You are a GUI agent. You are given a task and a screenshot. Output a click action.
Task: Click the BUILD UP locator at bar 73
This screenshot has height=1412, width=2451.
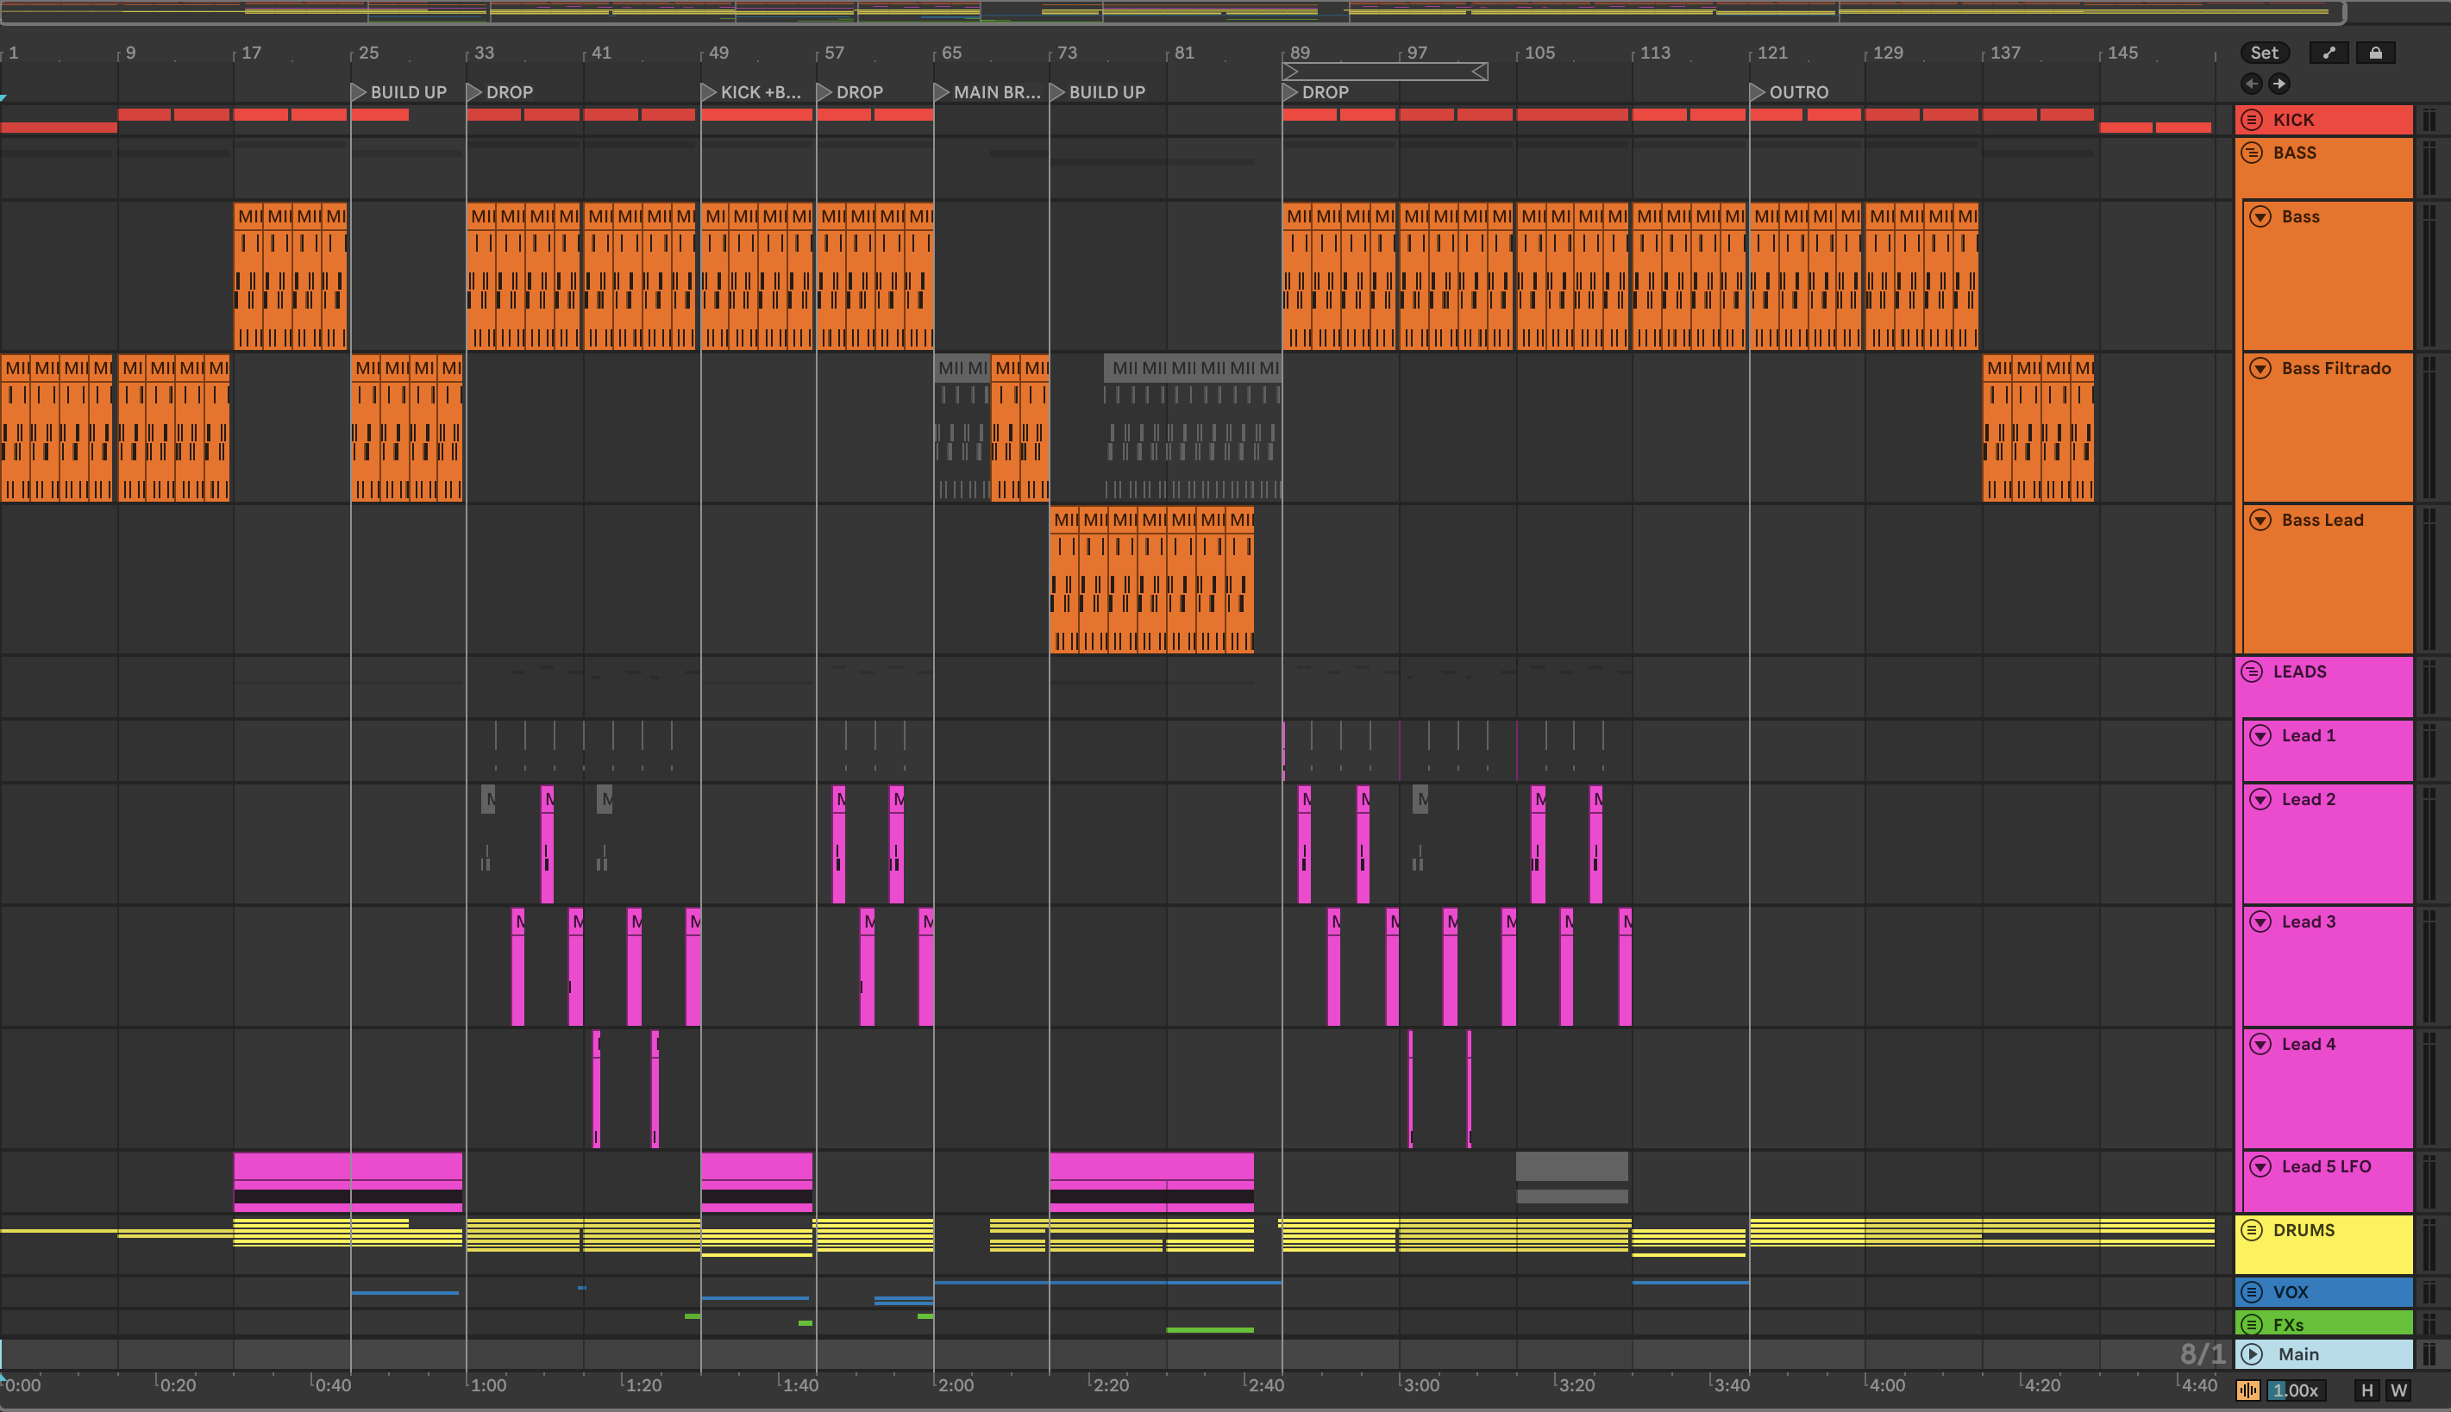(x=1098, y=92)
